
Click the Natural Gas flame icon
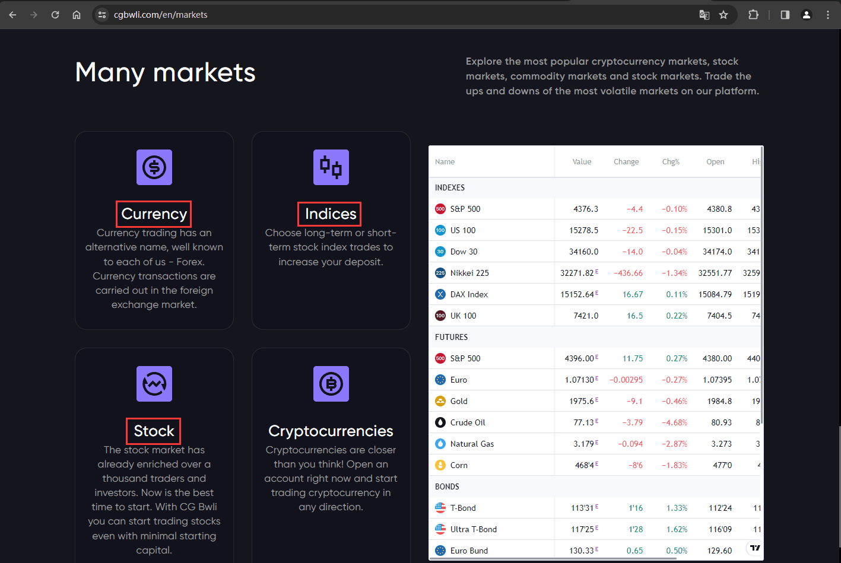click(440, 444)
